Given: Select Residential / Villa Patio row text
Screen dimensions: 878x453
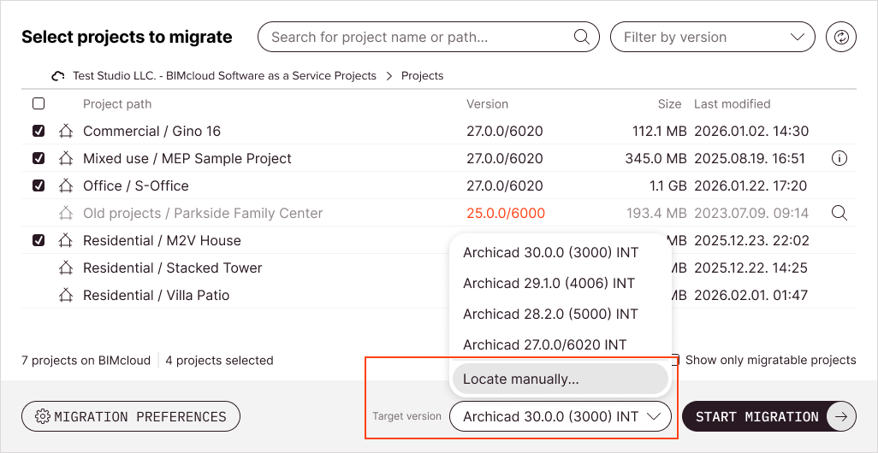Looking at the screenshot, I should (157, 295).
